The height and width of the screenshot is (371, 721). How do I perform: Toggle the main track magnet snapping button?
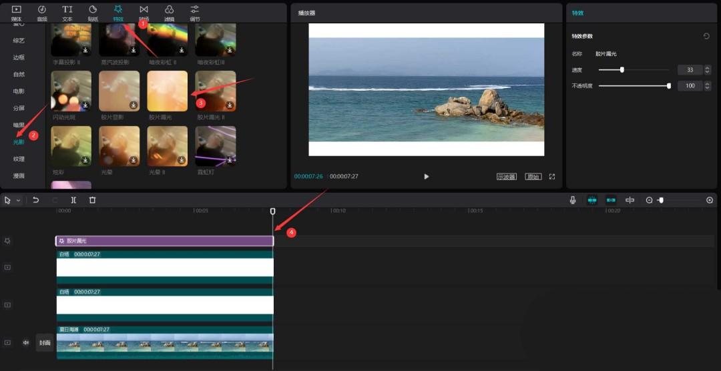[591, 200]
